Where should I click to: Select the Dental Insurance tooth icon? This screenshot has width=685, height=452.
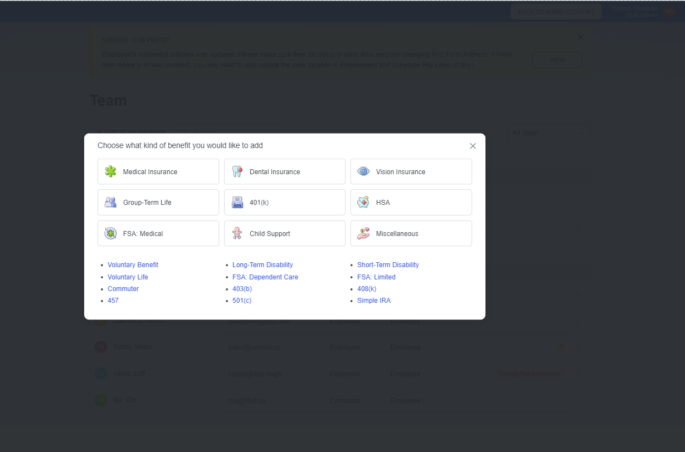coord(237,171)
